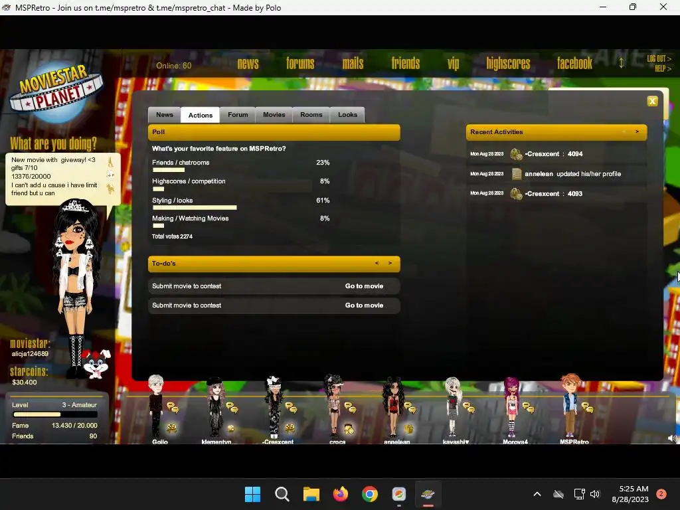The height and width of the screenshot is (510, 680).
Task: Launch Firefox from the taskbar
Action: point(341,494)
